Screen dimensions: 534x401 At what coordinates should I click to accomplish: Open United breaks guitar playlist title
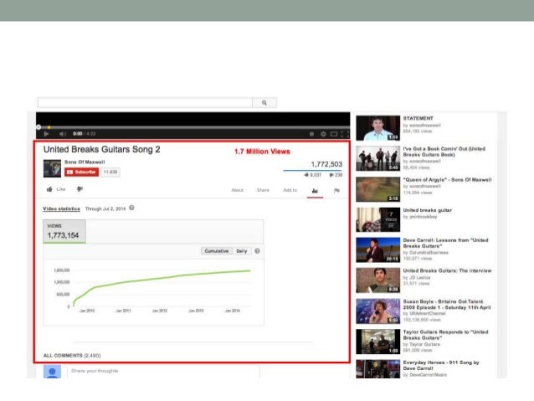(x=428, y=210)
